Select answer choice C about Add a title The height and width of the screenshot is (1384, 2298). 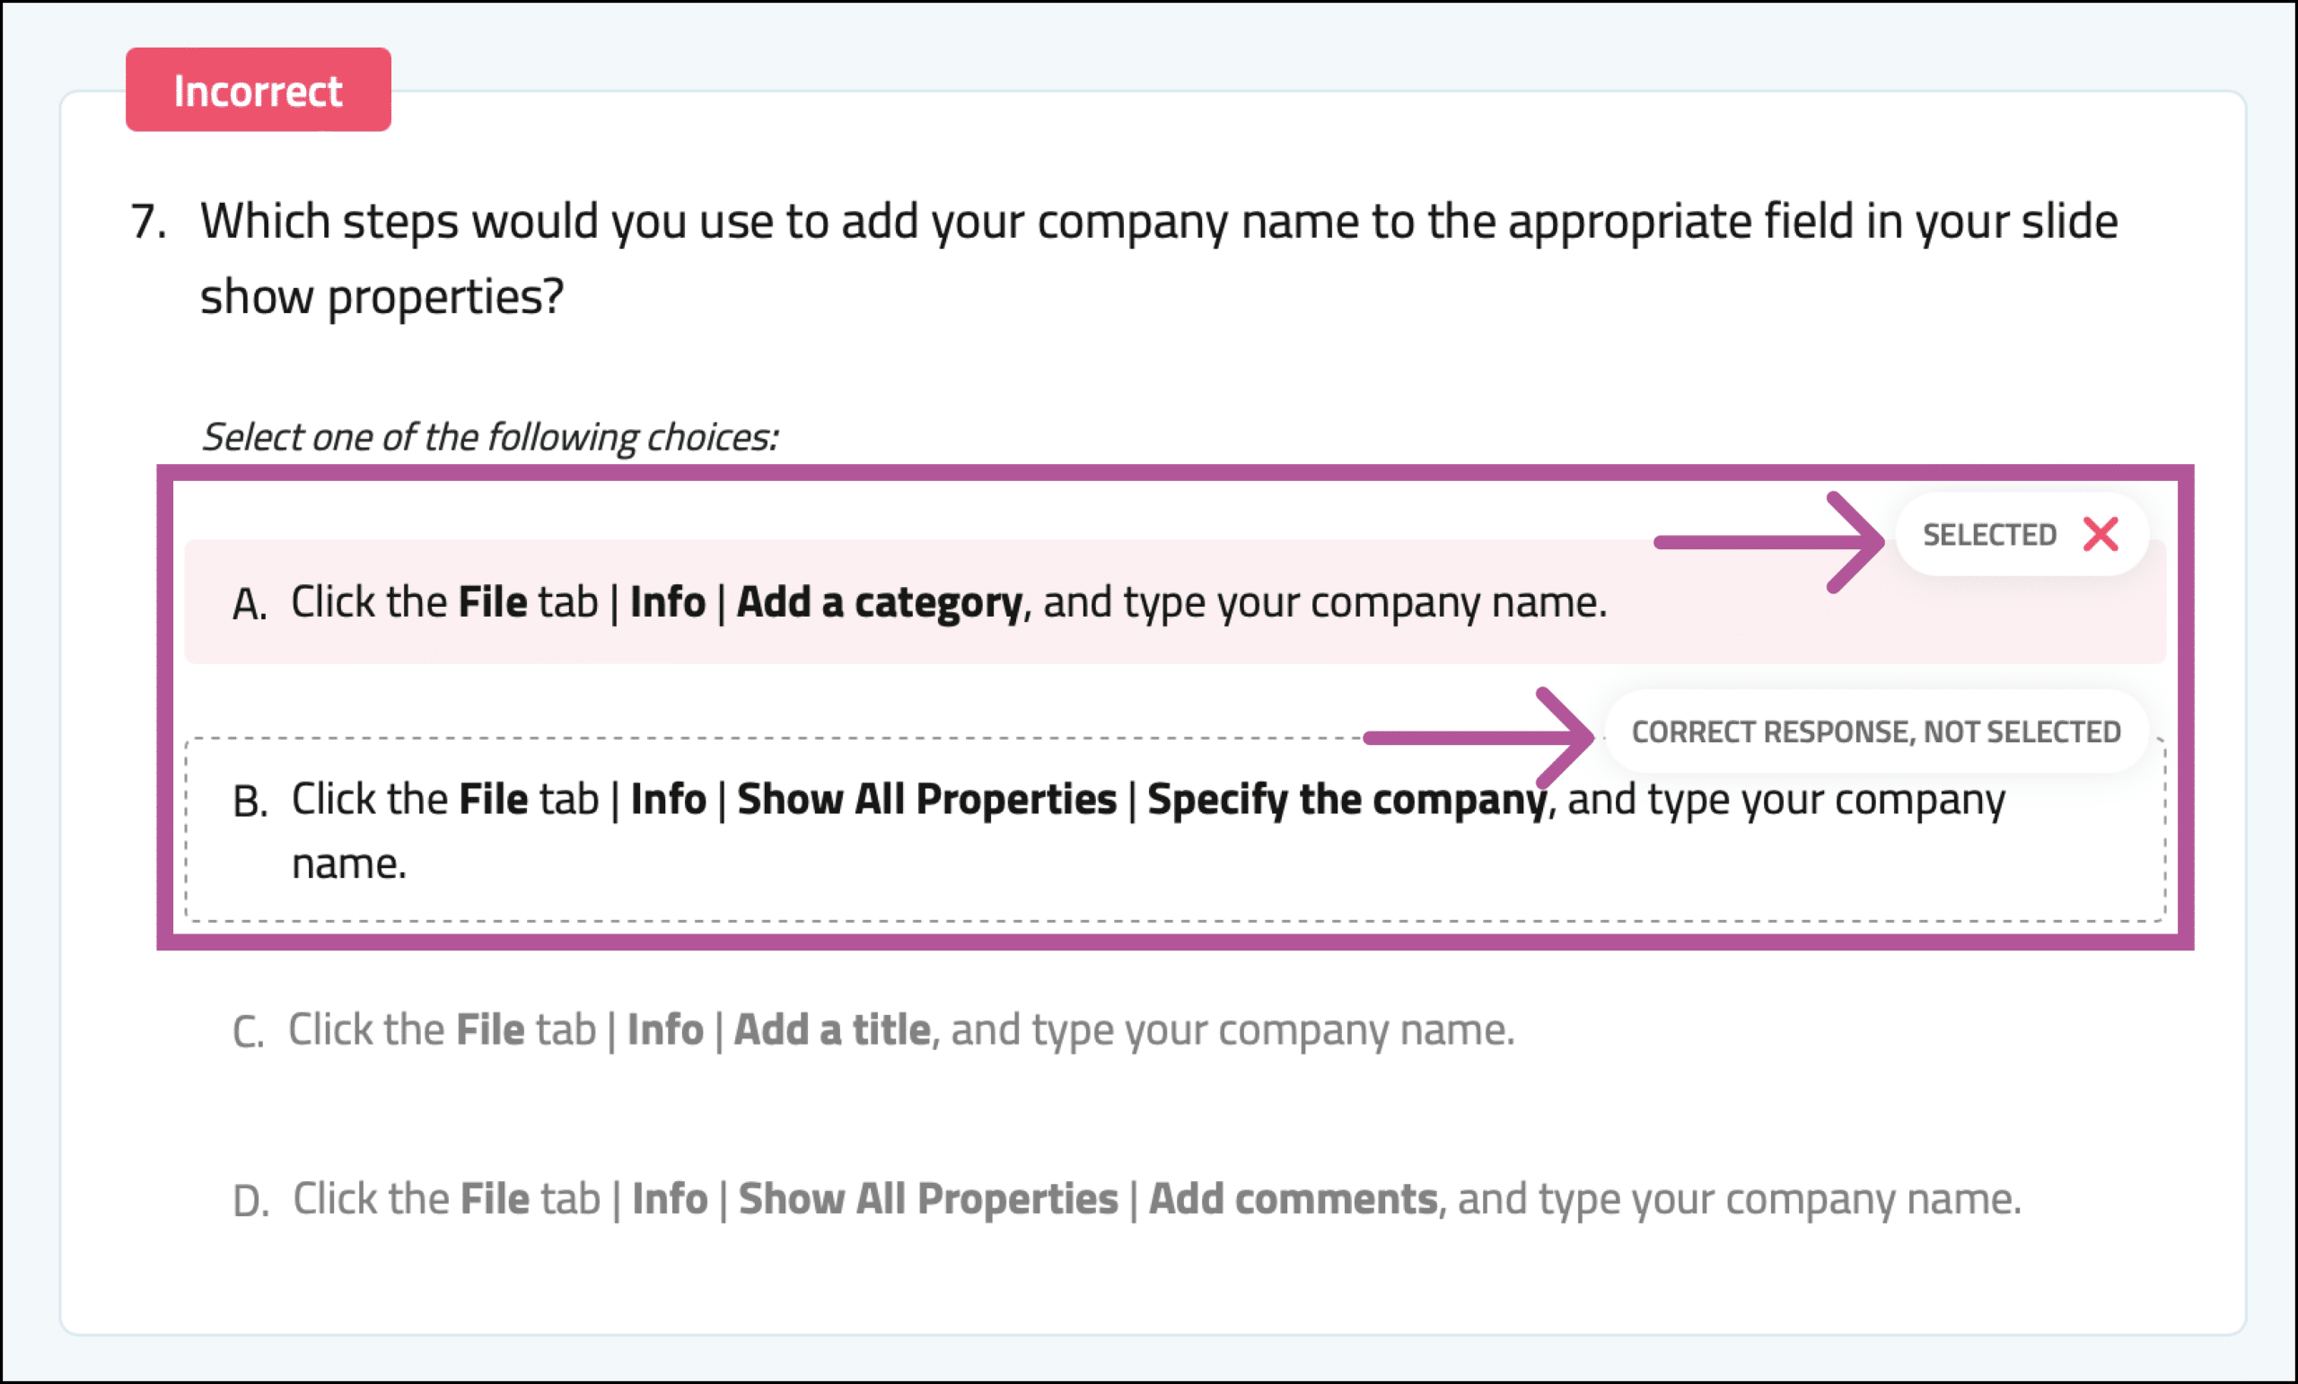1175,1030
